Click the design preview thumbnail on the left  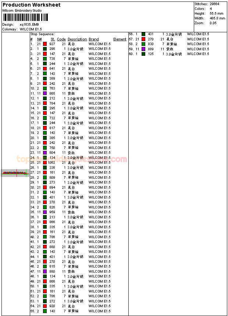tap(15, 173)
